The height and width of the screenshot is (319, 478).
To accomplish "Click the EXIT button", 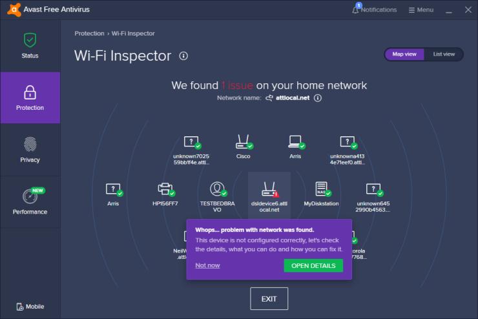I will tap(269, 299).
